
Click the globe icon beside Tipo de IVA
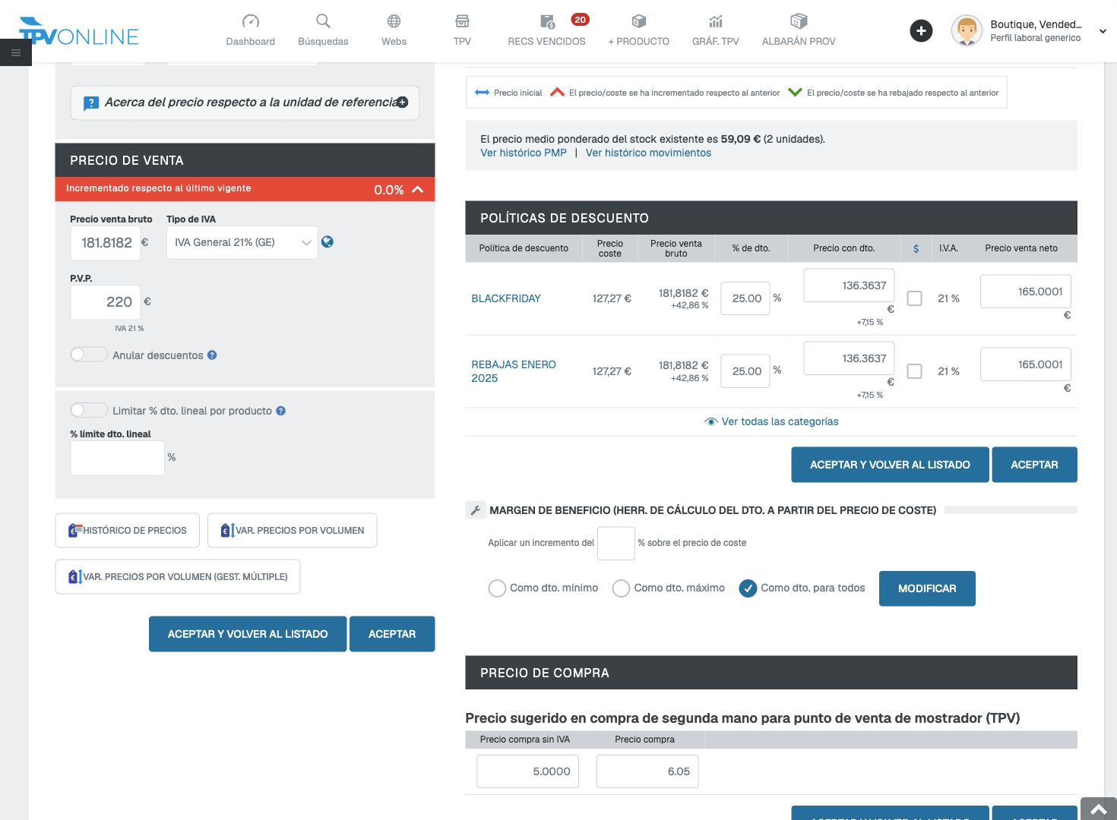tap(328, 241)
